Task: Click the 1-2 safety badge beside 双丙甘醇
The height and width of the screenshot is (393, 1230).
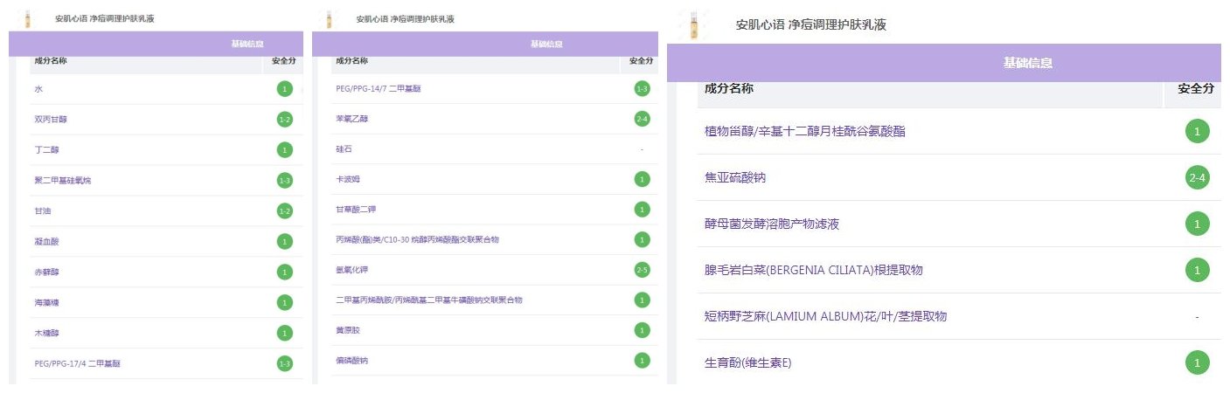Action: tap(284, 120)
